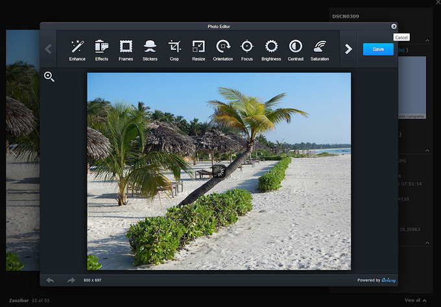Click the Aviary link
The image size is (441, 307).
point(388,280)
